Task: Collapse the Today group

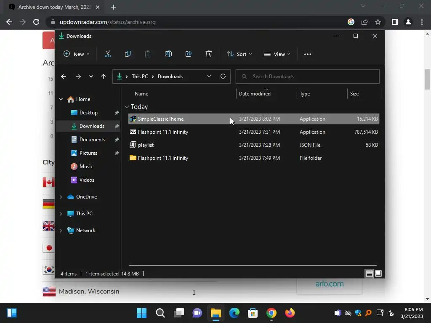Action: pyautogui.click(x=127, y=106)
